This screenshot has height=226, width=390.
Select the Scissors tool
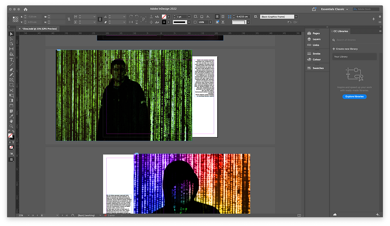click(11, 90)
